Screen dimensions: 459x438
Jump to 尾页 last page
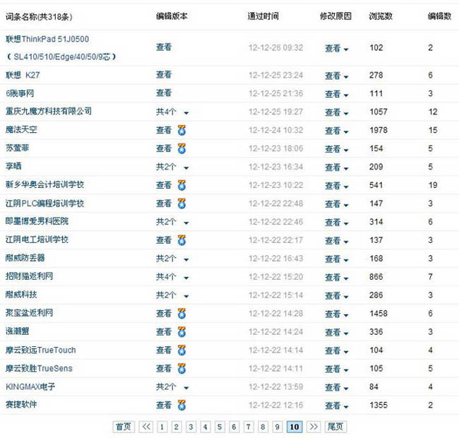click(336, 427)
